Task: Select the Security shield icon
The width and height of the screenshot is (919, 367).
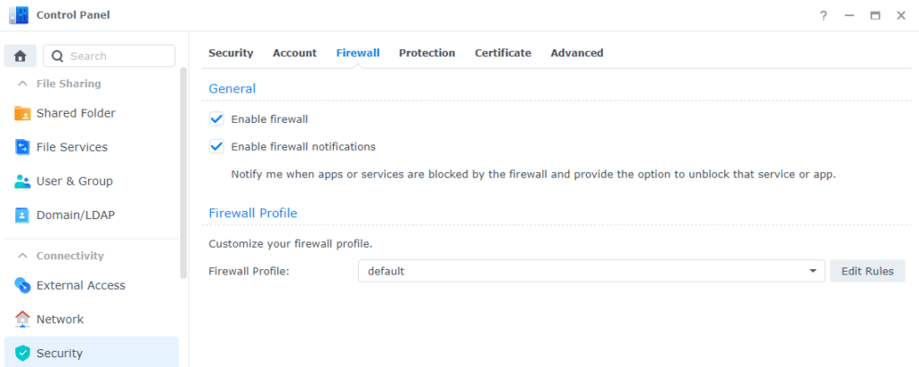Action: pos(22,354)
